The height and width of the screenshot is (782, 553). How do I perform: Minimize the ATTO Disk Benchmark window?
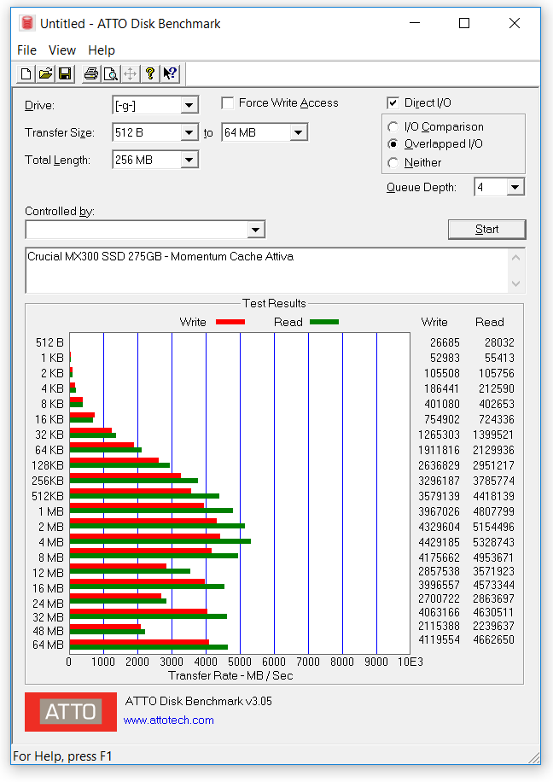[415, 23]
